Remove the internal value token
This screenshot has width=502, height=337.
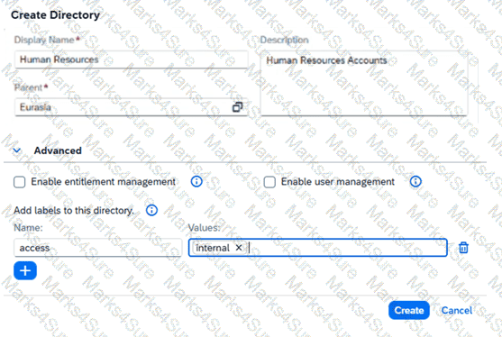click(239, 248)
